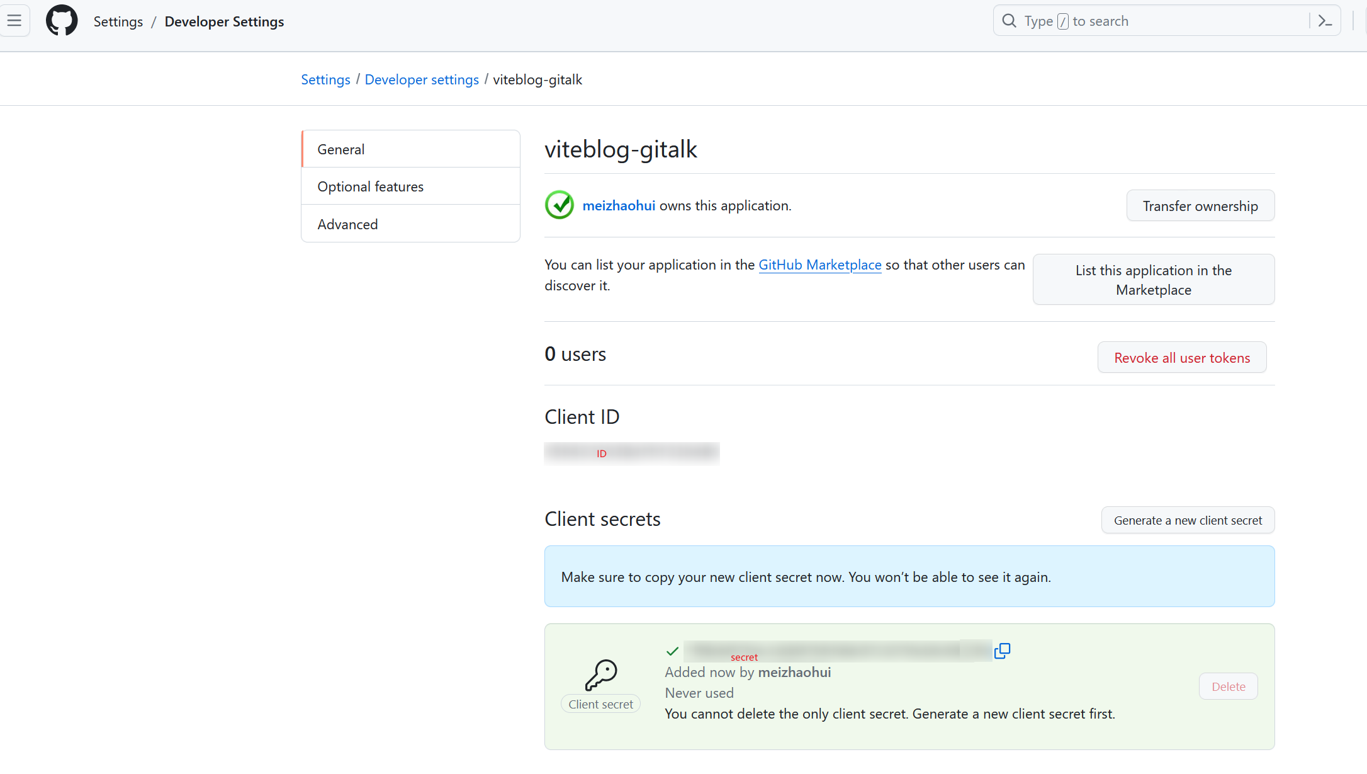1367x774 pixels.
Task: Click Transfer ownership button
Action: click(x=1200, y=206)
